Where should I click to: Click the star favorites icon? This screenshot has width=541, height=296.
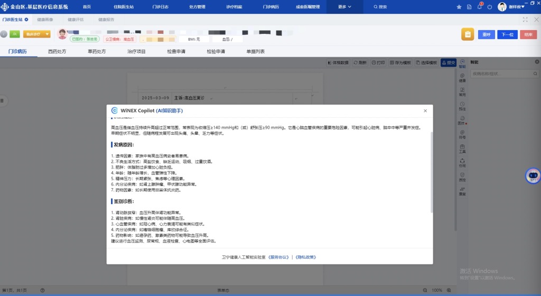click(x=459, y=7)
